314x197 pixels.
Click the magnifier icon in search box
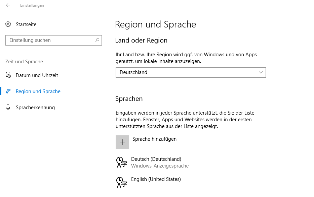pyautogui.click(x=97, y=40)
